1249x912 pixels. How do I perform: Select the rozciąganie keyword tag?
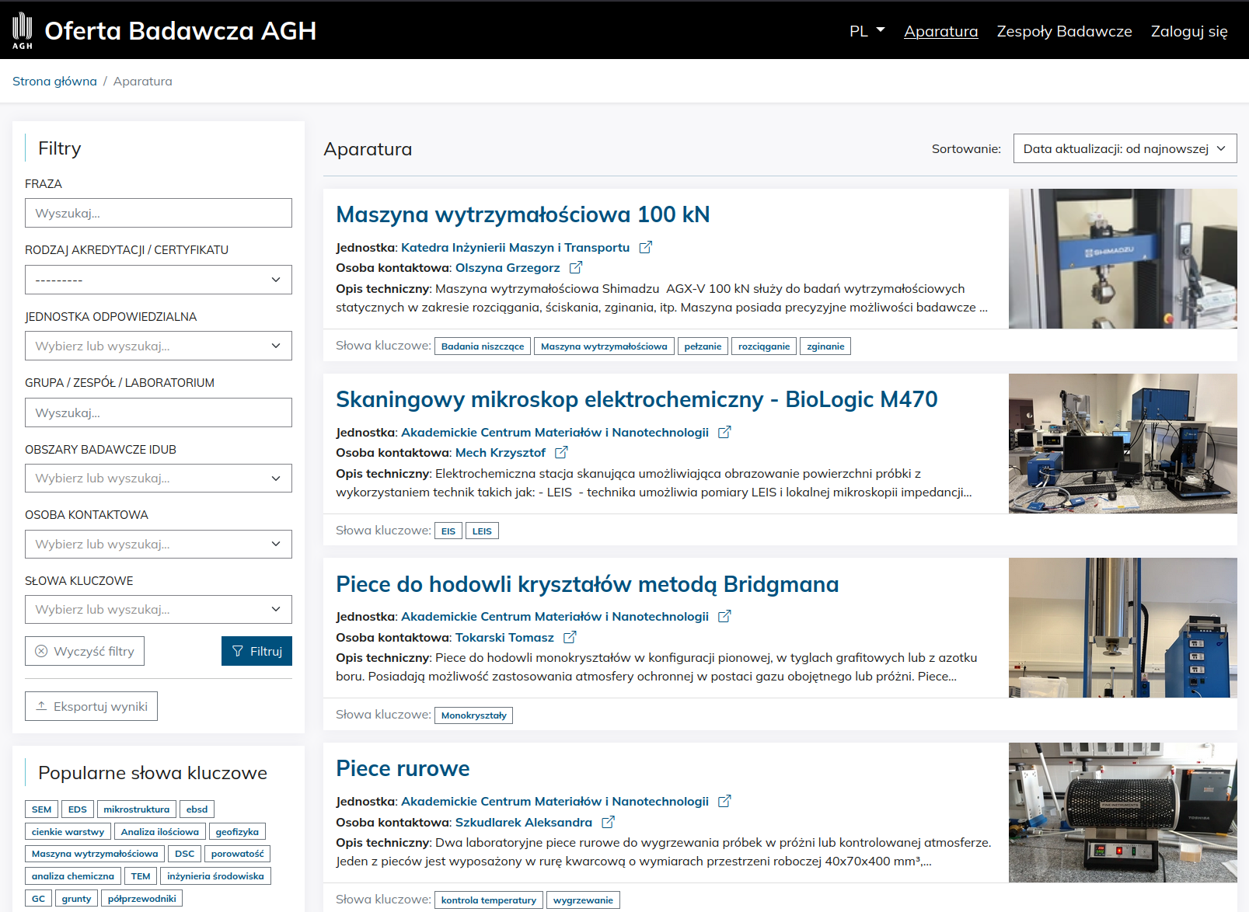pos(764,346)
